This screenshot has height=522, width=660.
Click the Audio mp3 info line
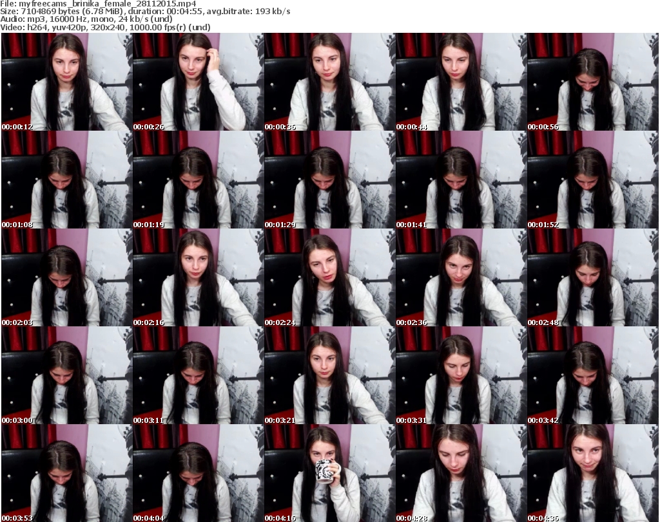[x=86, y=19]
